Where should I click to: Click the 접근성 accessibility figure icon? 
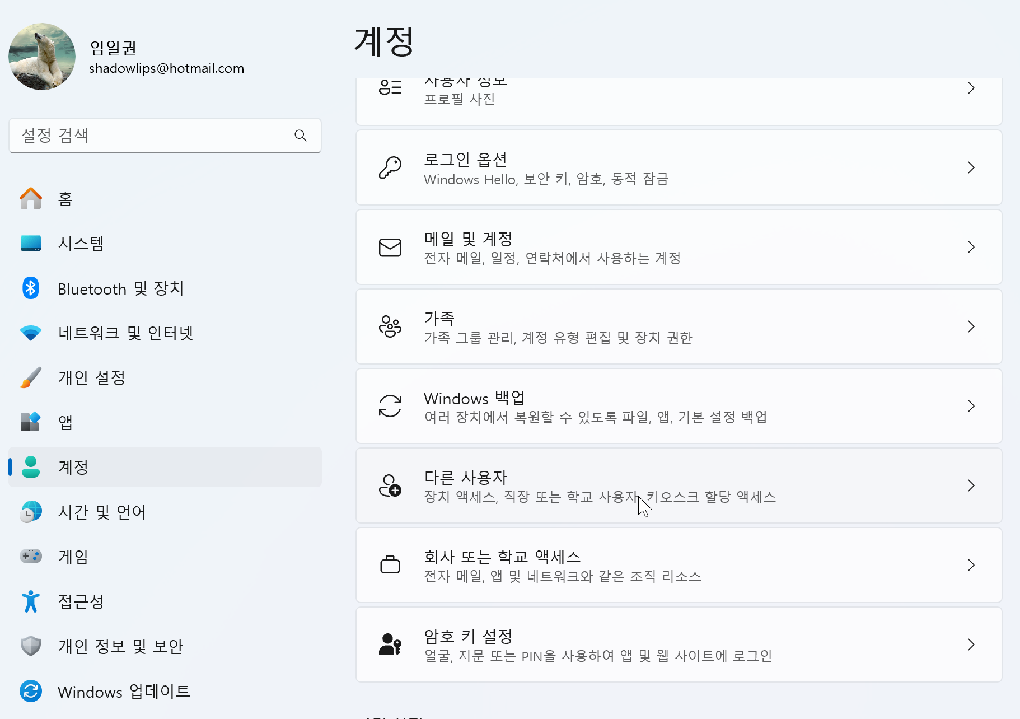tap(31, 601)
